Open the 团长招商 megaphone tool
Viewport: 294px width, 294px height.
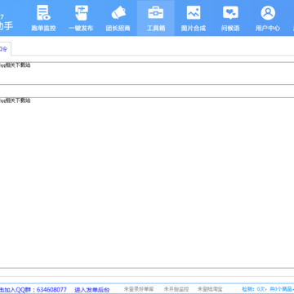pos(118,18)
